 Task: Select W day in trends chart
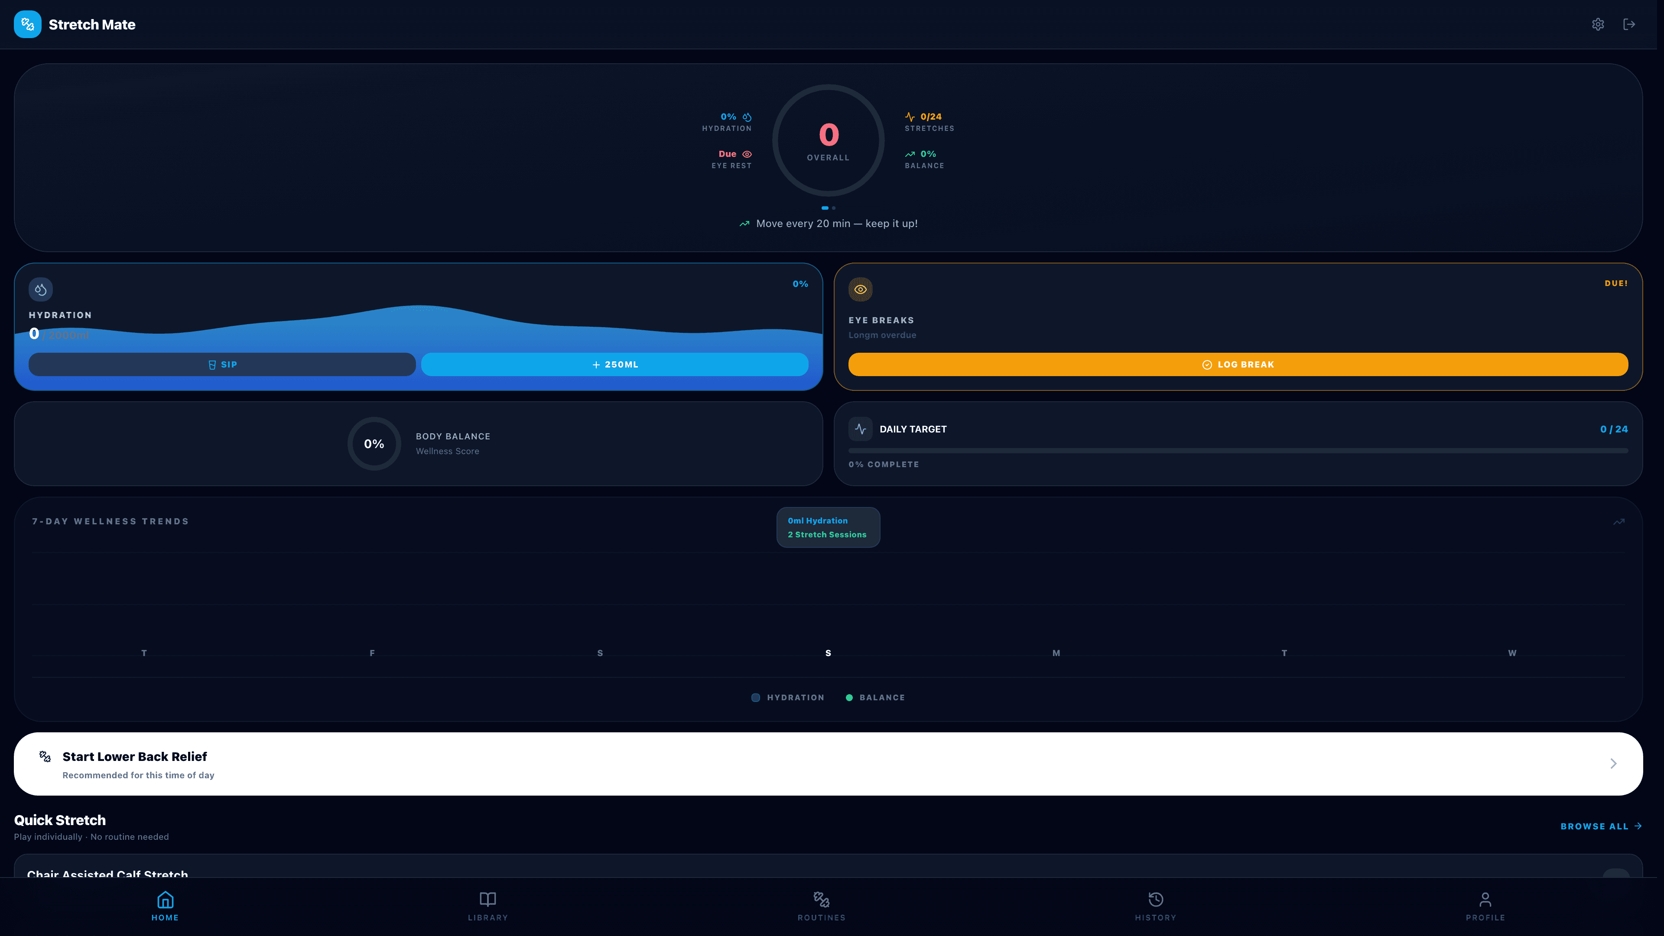coord(1512,653)
